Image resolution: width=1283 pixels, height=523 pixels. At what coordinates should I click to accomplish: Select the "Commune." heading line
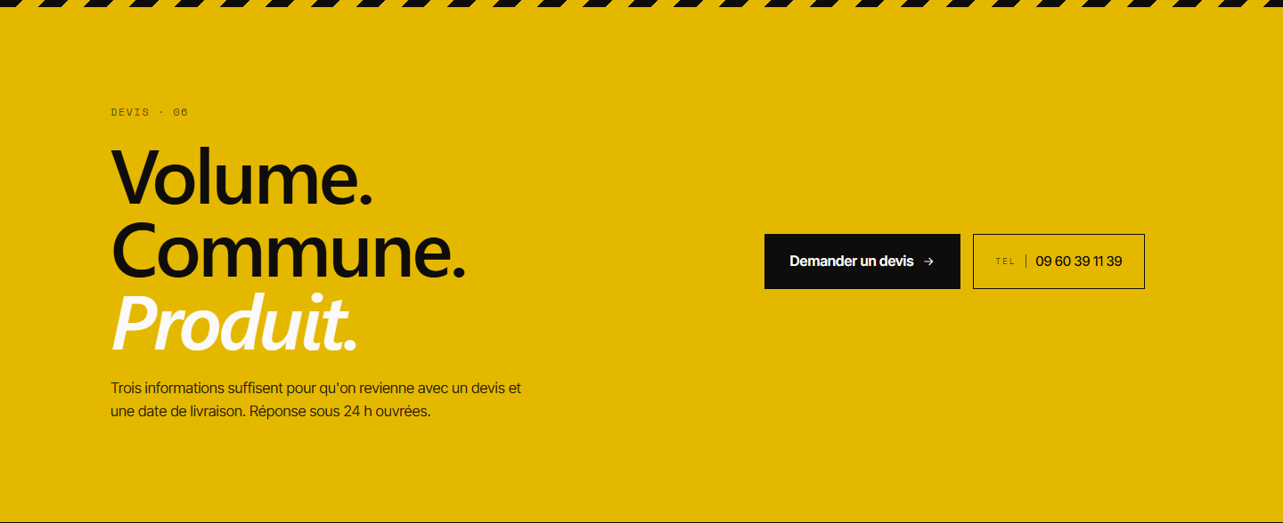click(x=289, y=250)
